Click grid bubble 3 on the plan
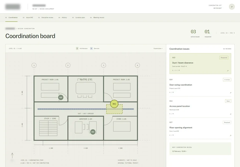 click(103, 65)
